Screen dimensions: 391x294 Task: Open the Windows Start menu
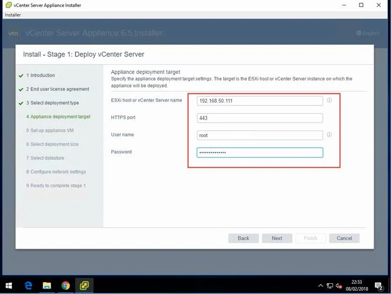(x=9, y=285)
